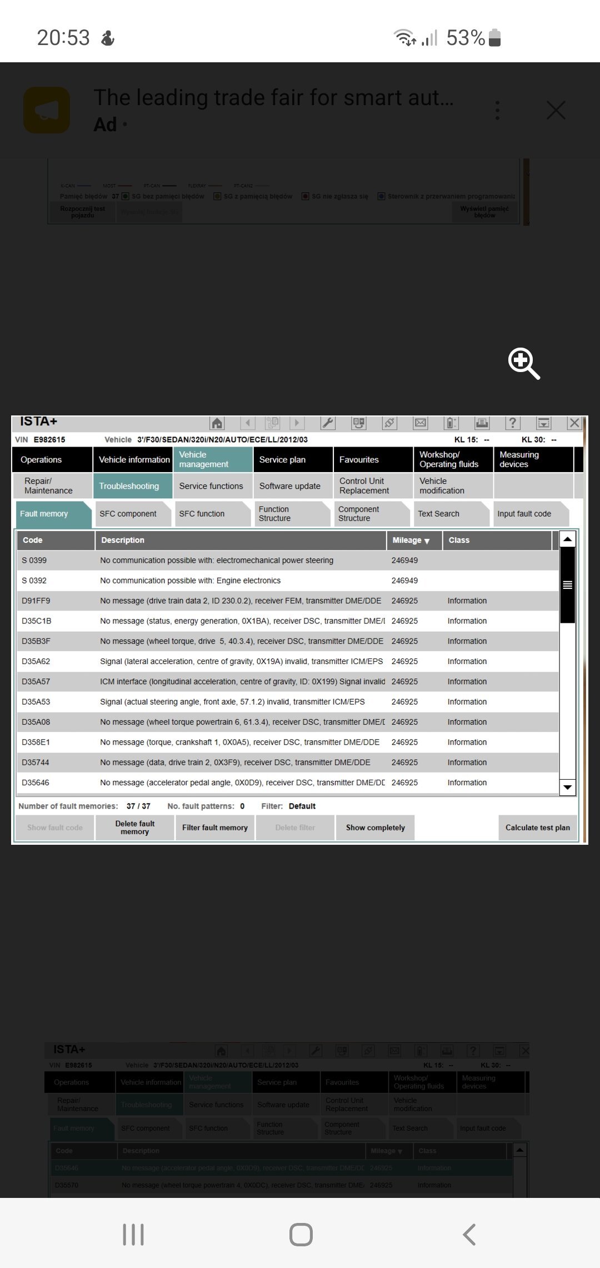Open the Vehicle information tab
The image size is (600, 1268).
133,460
